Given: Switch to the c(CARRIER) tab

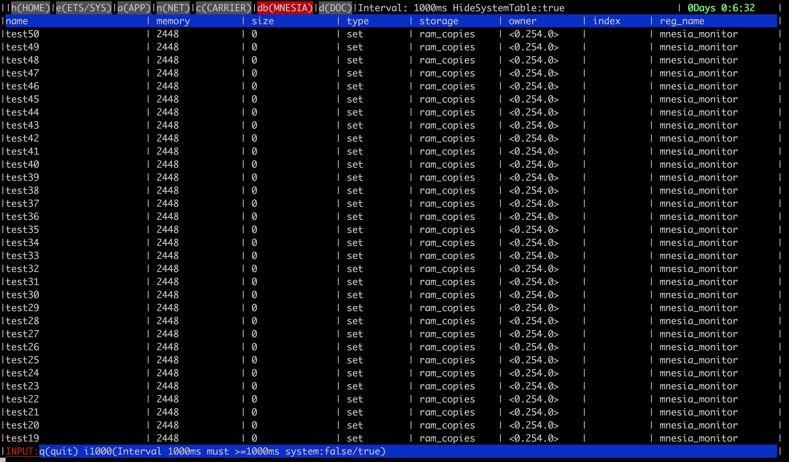Looking at the screenshot, I should coord(223,8).
